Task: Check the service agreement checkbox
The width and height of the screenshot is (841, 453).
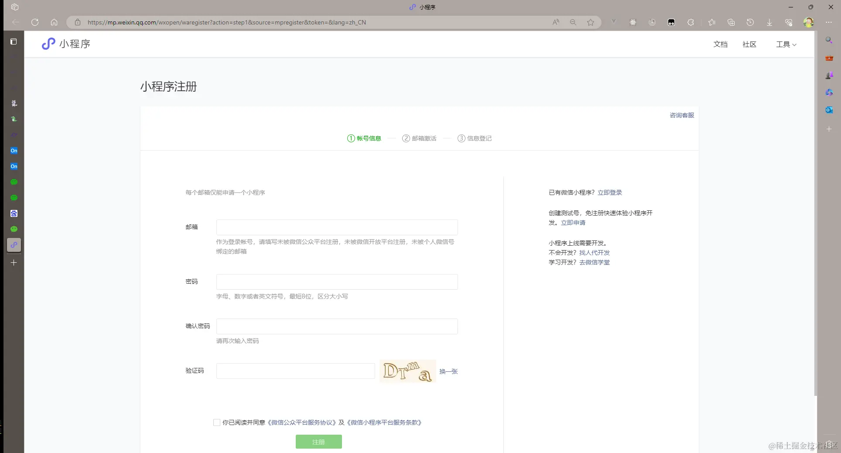Action: pos(217,422)
